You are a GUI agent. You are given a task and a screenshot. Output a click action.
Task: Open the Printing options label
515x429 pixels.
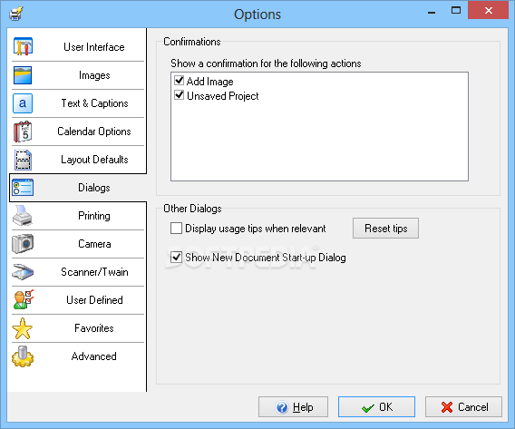[94, 216]
